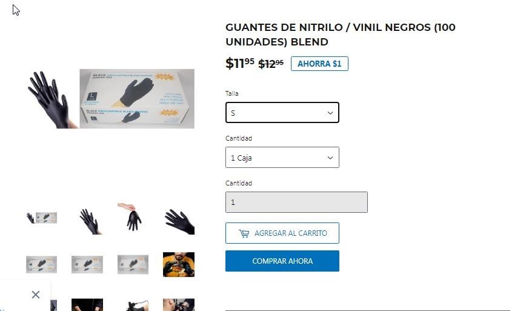Select the thumbnail of hand holding a glove
Image resolution: width=526 pixels, height=311 pixels.
pos(130,216)
